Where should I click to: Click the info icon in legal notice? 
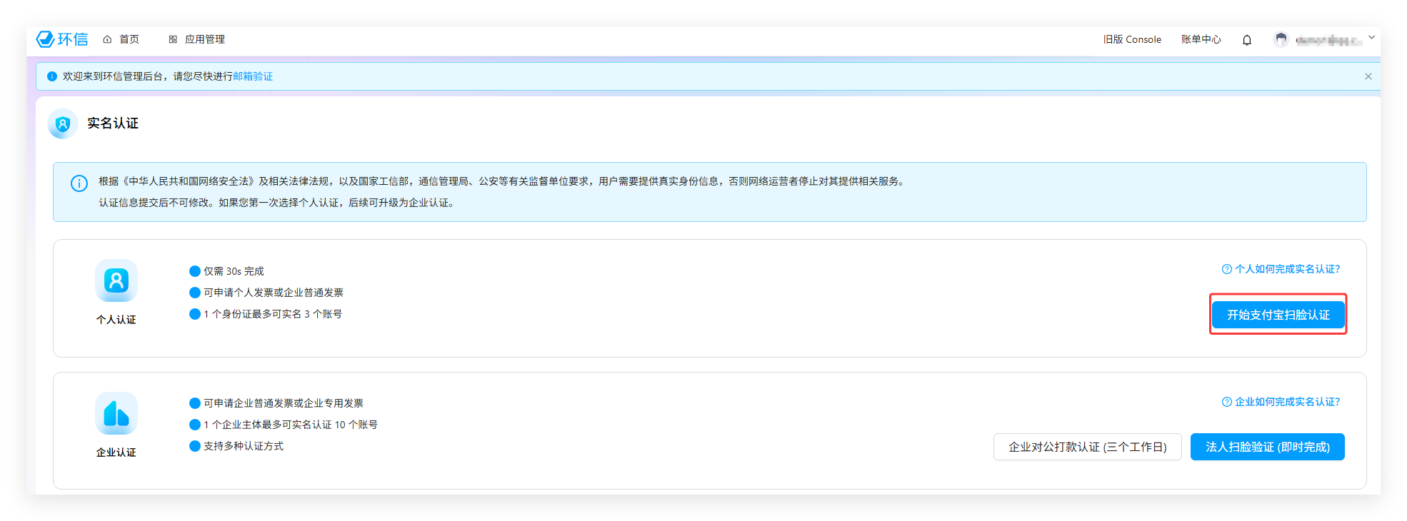point(79,183)
